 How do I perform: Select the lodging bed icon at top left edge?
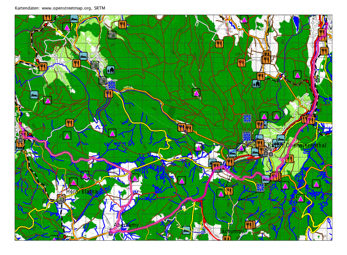coord(74,19)
